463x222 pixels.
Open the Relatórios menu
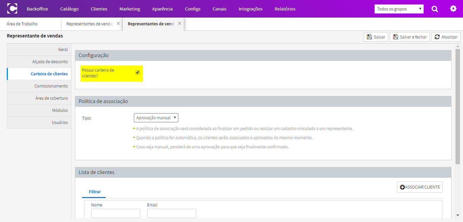[x=285, y=9]
